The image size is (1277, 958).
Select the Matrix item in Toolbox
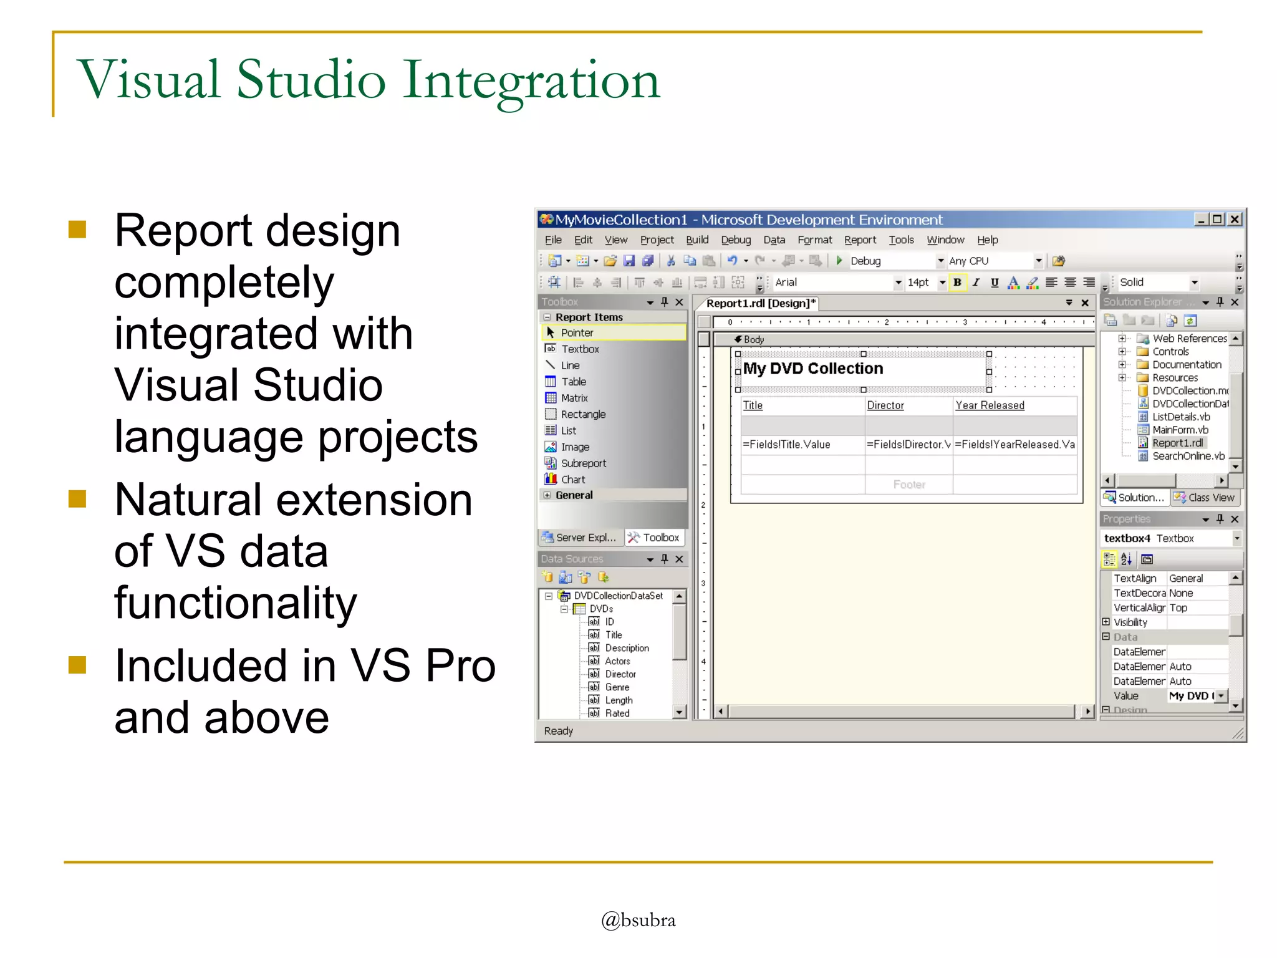574,398
